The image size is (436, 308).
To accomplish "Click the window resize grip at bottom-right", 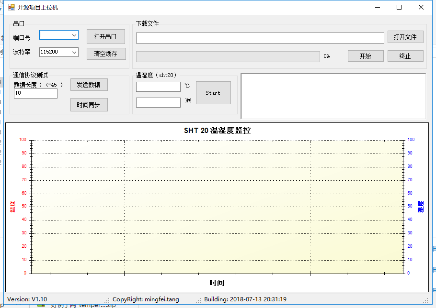I will pyautogui.click(x=425, y=300).
